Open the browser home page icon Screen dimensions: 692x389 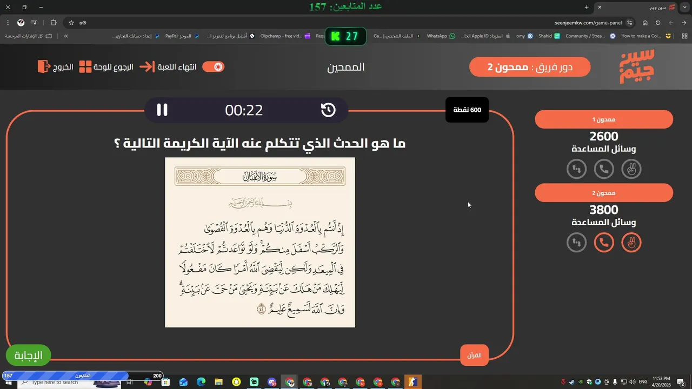(645, 23)
